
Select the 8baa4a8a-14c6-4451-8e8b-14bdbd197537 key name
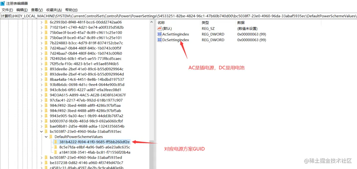87,79
